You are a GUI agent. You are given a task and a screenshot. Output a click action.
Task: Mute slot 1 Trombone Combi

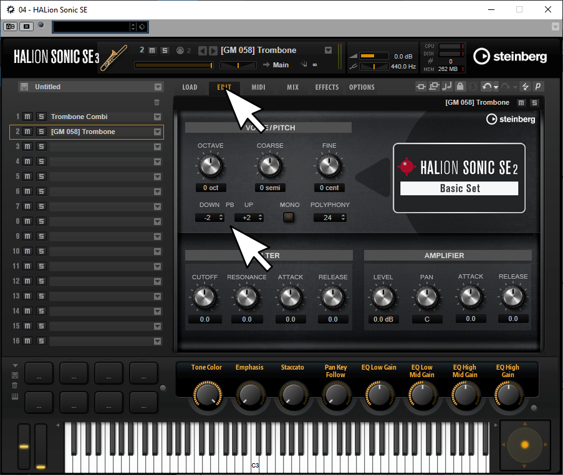click(27, 117)
